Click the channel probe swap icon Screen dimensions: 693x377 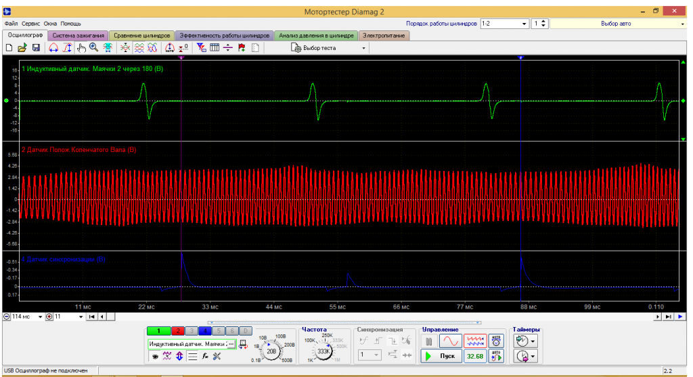point(243,345)
